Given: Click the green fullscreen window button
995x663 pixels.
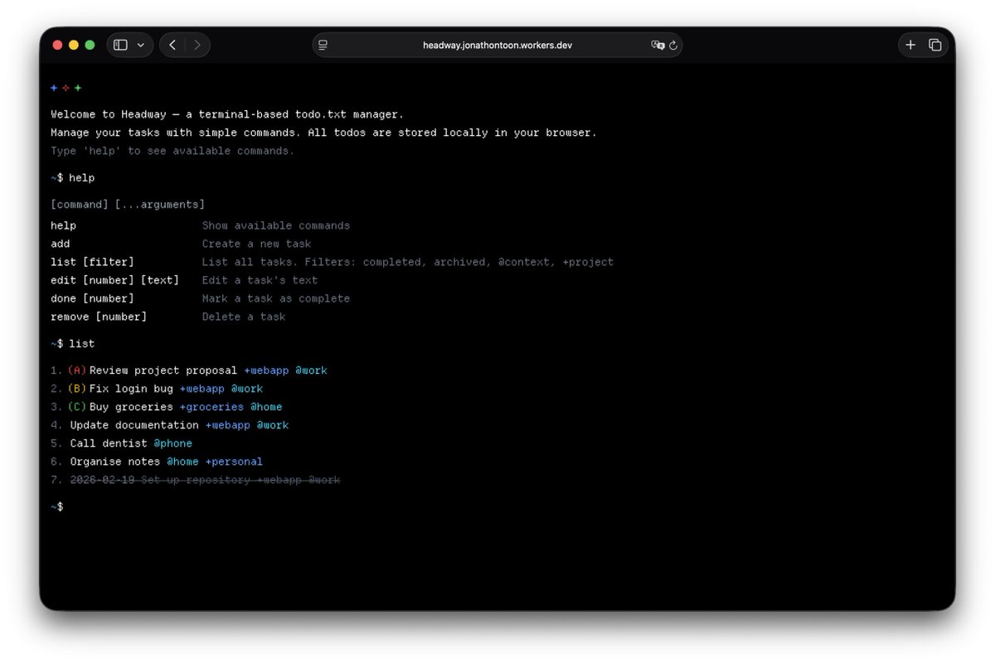Looking at the screenshot, I should click(90, 45).
